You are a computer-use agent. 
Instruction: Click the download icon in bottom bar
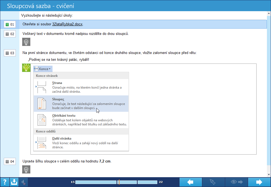pyautogui.click(x=14, y=182)
